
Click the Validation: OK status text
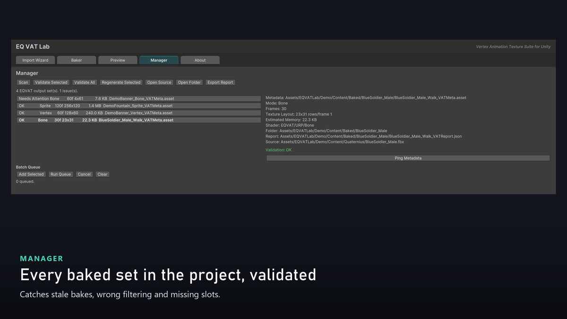pyautogui.click(x=278, y=150)
